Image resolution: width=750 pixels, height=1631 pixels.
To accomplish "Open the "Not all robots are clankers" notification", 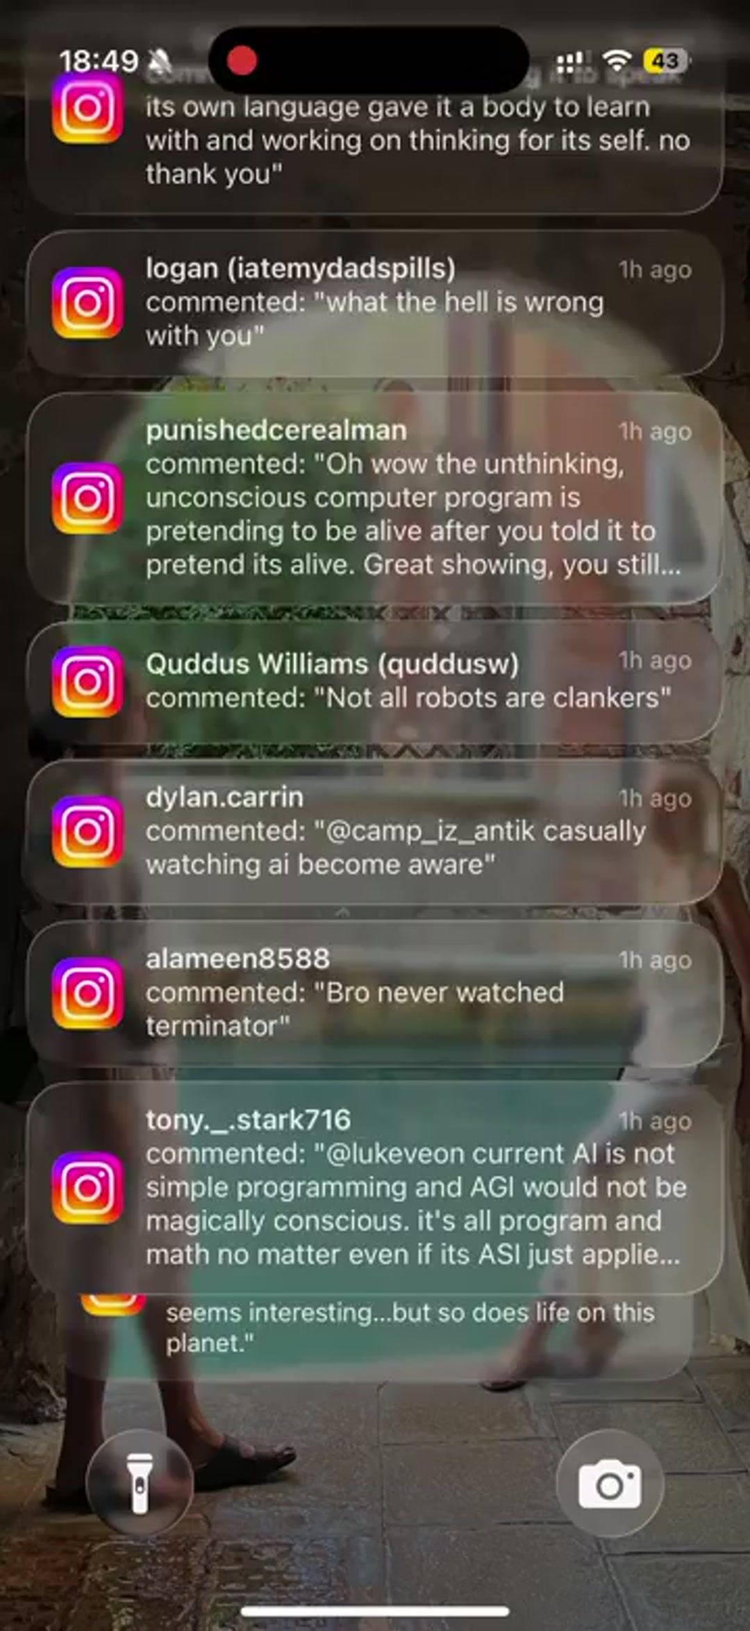I will pyautogui.click(x=375, y=681).
